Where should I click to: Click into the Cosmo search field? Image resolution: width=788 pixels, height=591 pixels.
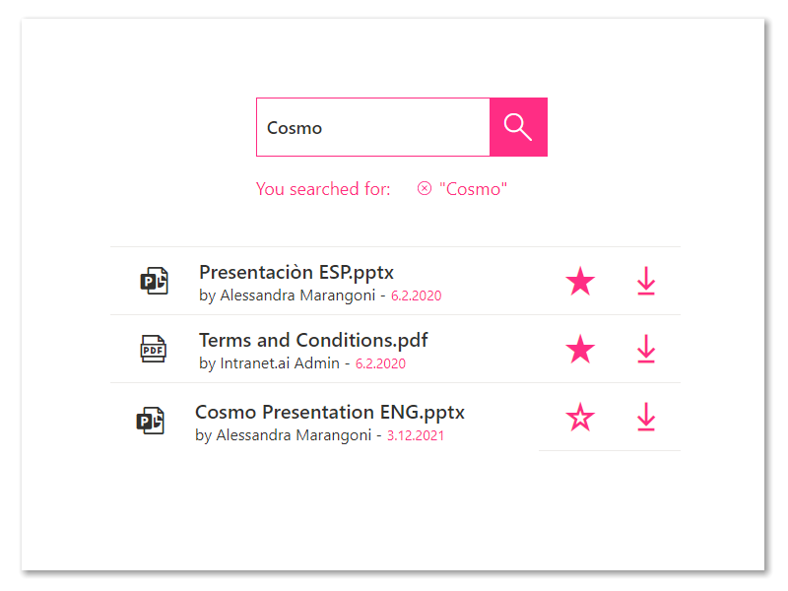[x=373, y=127]
